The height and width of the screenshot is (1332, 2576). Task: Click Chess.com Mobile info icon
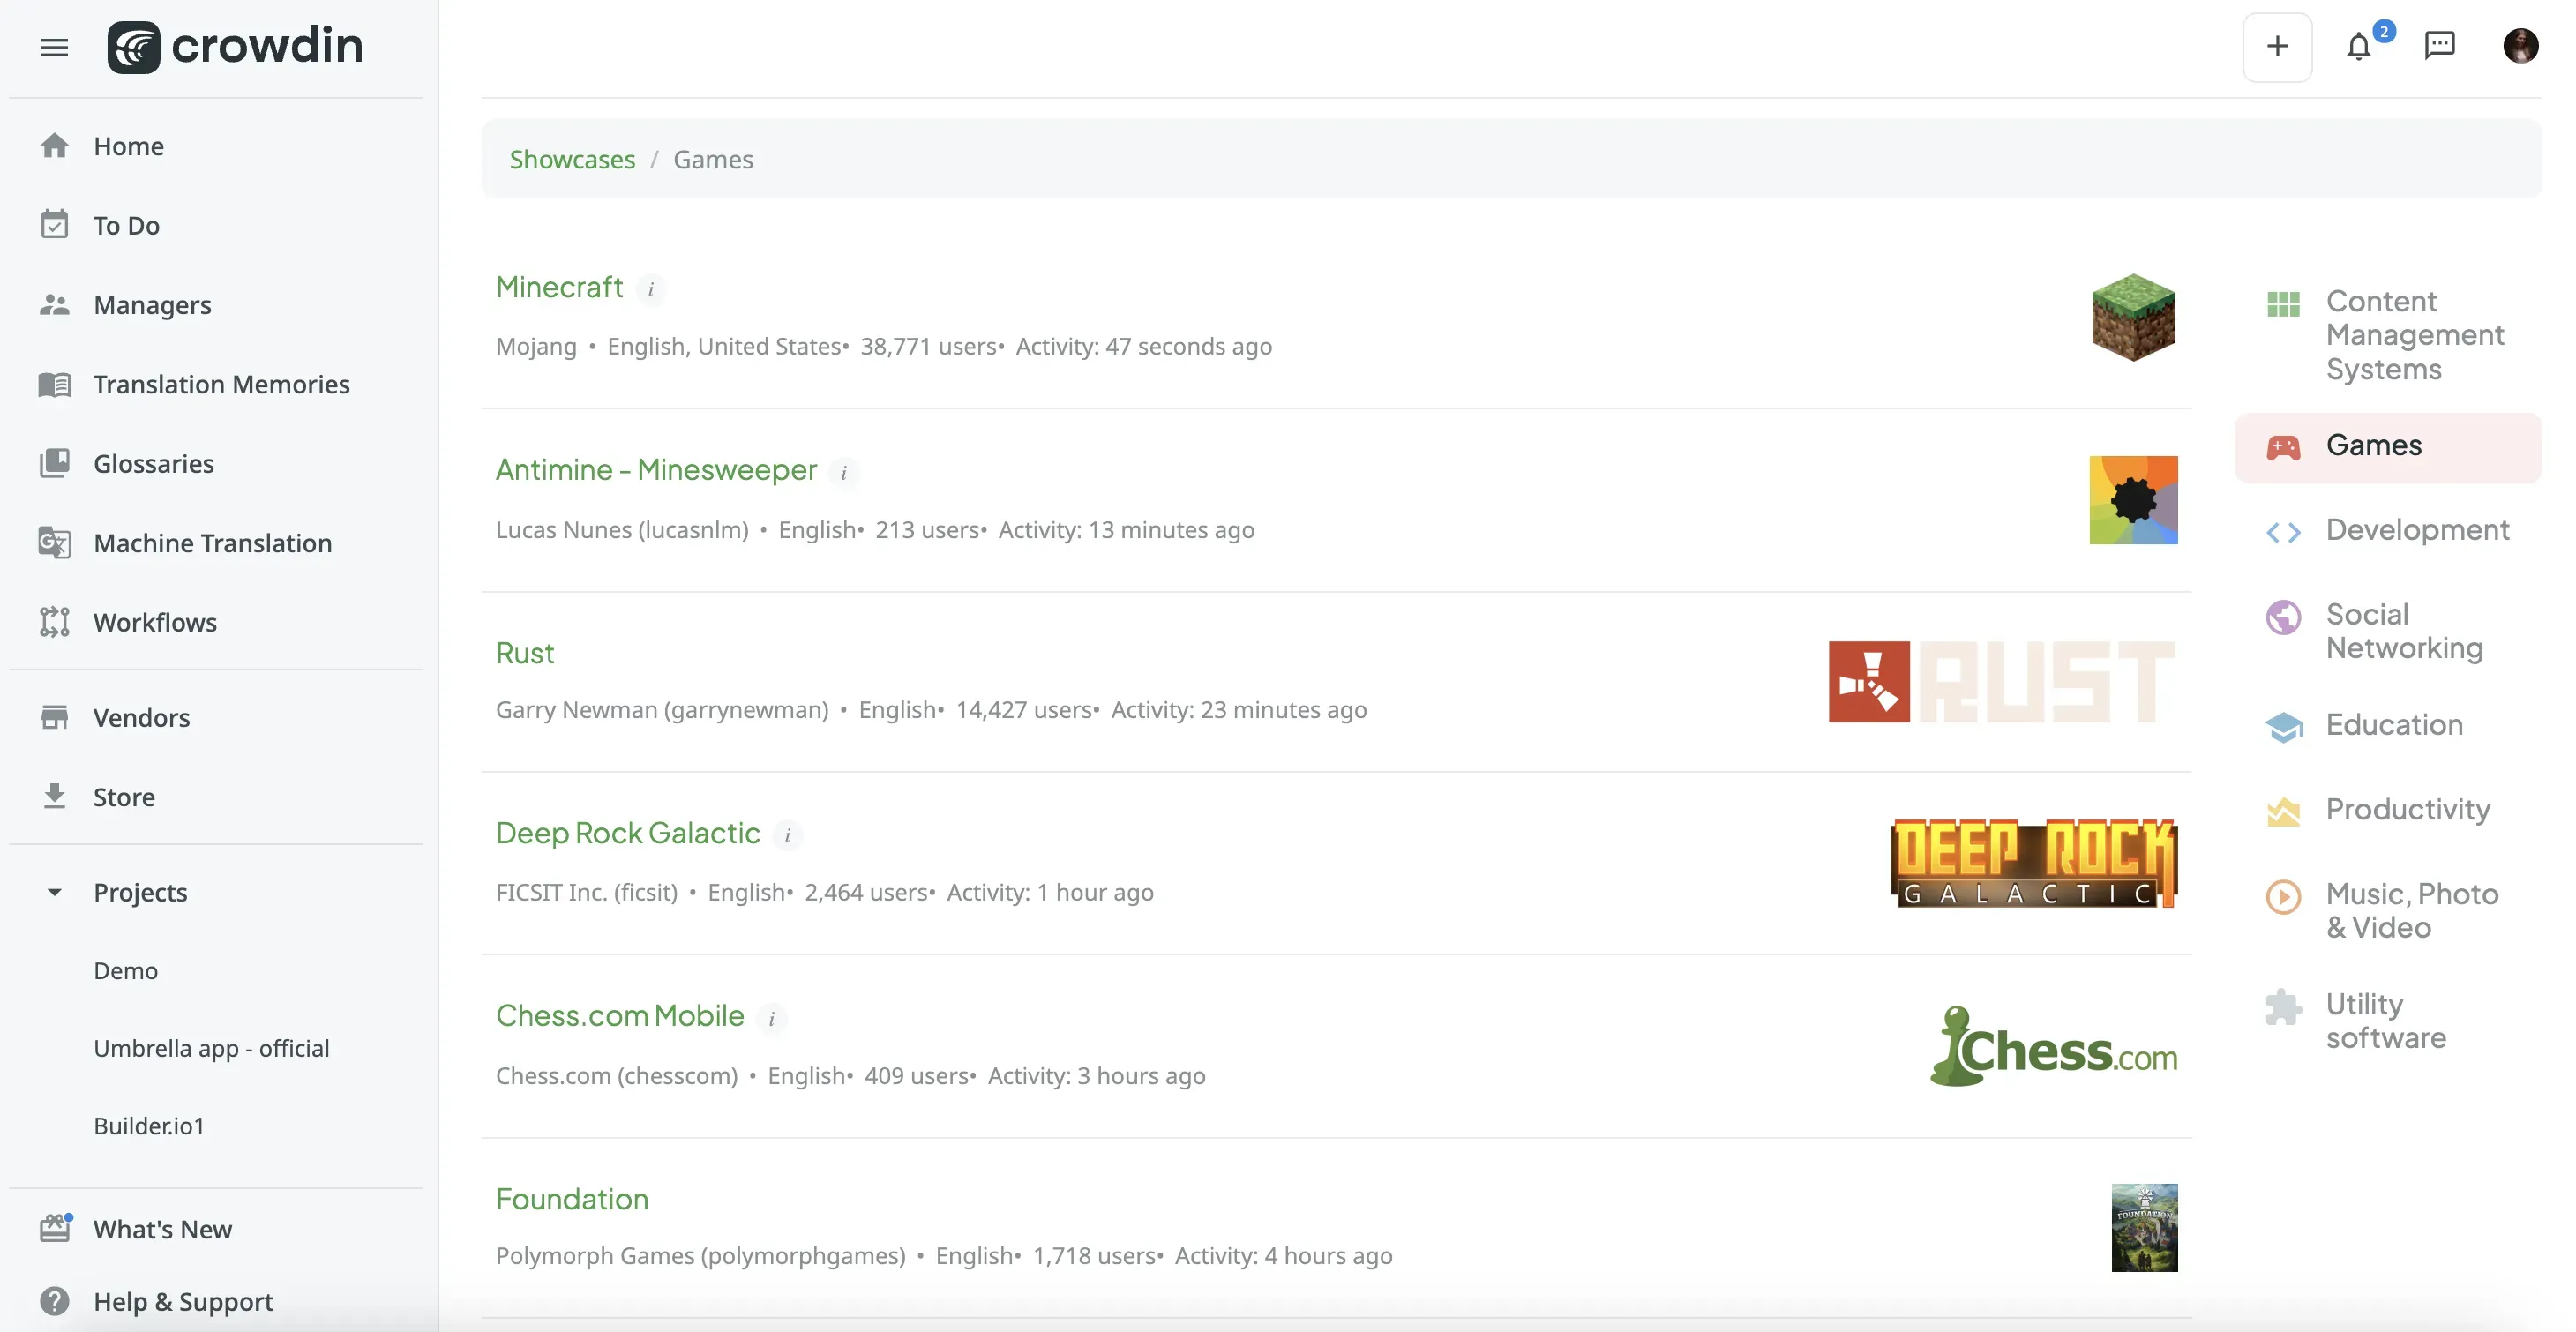[x=771, y=1018]
